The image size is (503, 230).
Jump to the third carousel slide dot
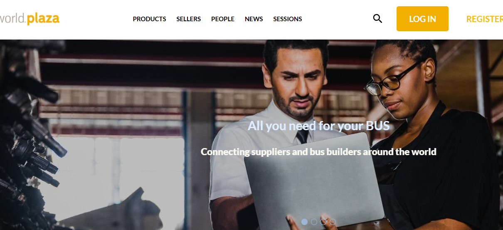[323, 222]
